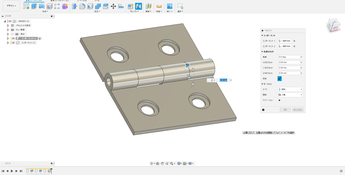This screenshot has height=175, width=345.
Task: Click the highlighted Joint tool
Action: pos(139,6)
